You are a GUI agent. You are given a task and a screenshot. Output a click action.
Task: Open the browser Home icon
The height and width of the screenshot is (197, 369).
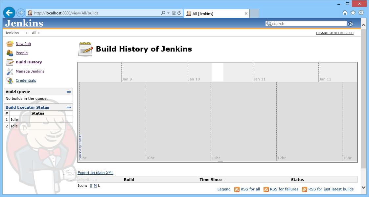[345, 13]
